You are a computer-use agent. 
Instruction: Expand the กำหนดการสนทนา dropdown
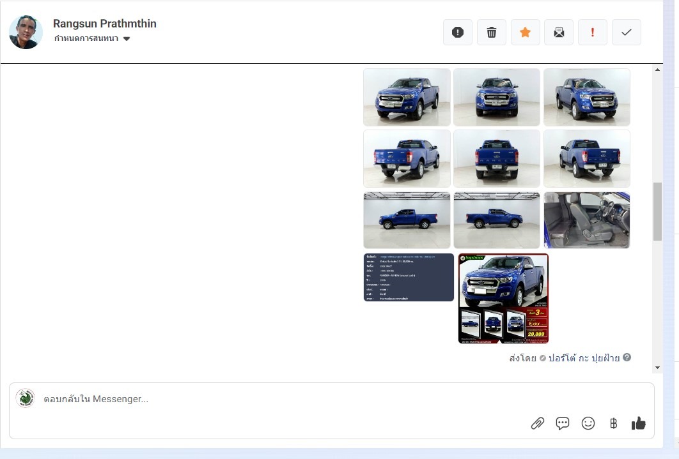[127, 39]
